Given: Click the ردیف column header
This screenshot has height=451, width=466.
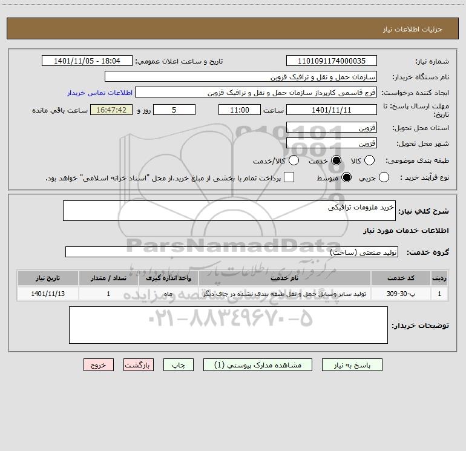Looking at the screenshot, I should 439,278.
